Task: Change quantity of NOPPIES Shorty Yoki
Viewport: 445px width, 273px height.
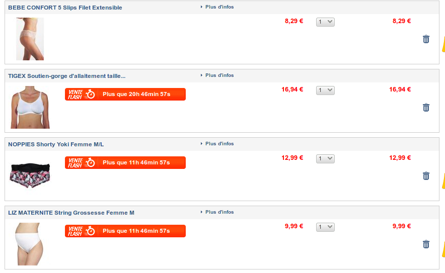Action: coord(325,158)
